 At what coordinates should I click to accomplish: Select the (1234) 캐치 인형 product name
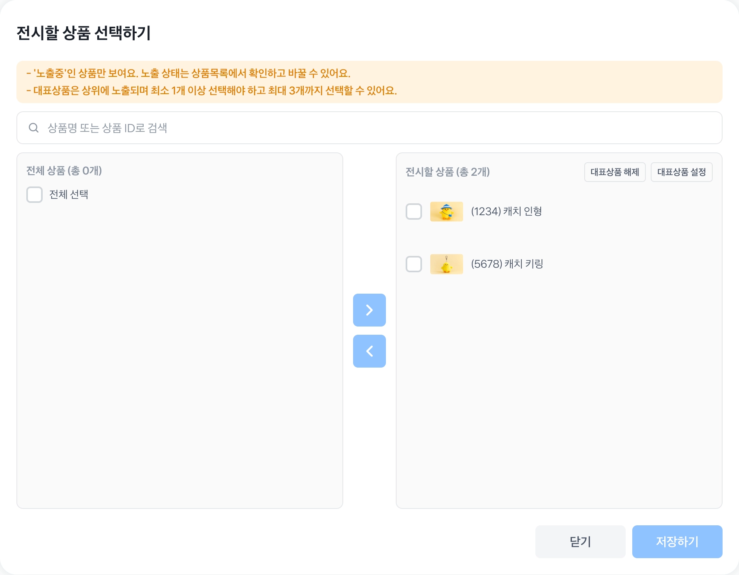click(x=506, y=212)
